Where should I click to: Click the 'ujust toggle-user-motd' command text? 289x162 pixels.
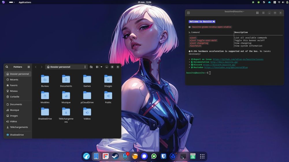(203, 40)
